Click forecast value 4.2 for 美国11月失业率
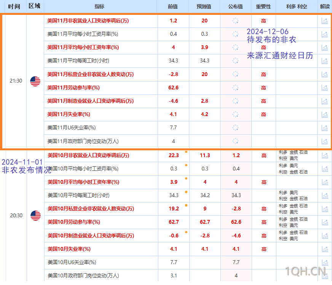 coord(204,115)
